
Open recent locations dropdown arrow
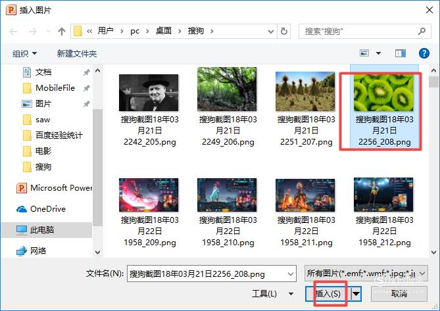pyautogui.click(x=48, y=32)
